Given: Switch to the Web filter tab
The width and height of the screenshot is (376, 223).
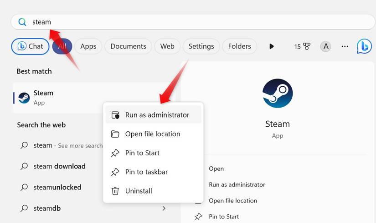Looking at the screenshot, I should click(x=167, y=46).
